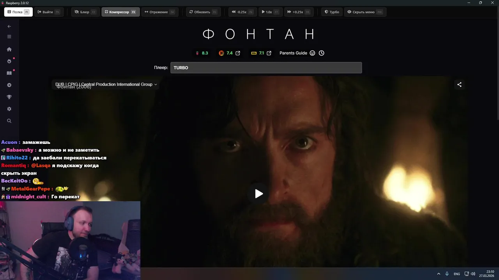Go to the home icon in the sidebar

point(9,49)
